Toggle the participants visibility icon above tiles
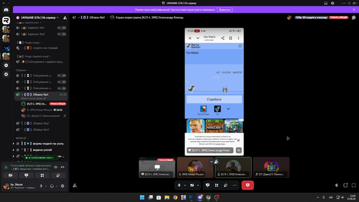Image resolution: width=359 pixels, height=202 pixels. (216, 162)
